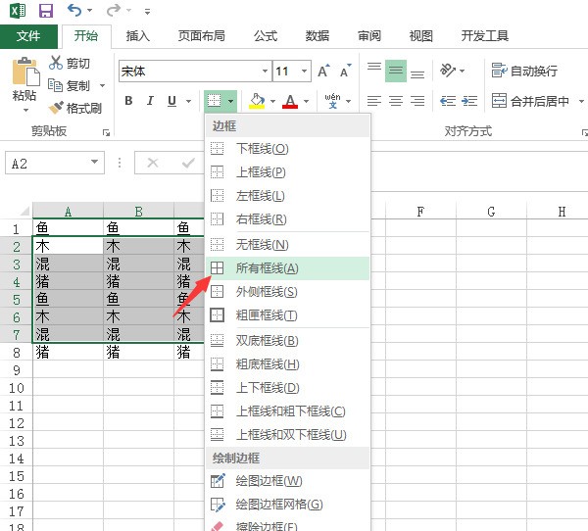Click the Paste (粘贴) clipboard icon
This screenshot has height=531, width=588.
click(24, 76)
